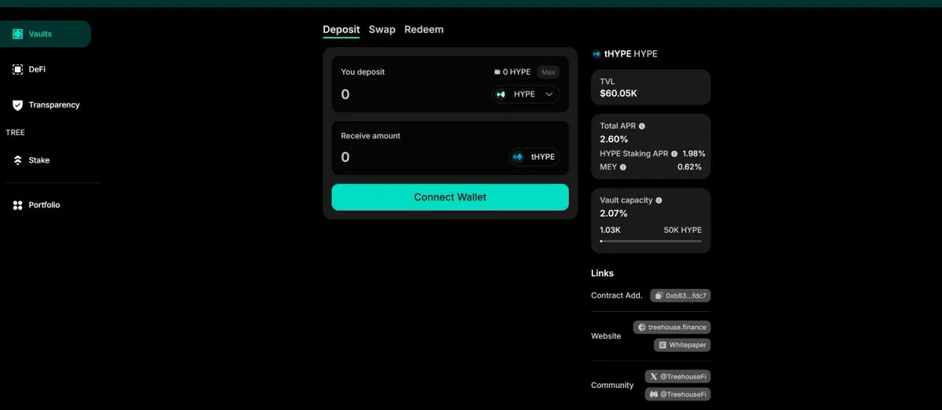Screen dimensions: 942x410
Task: Open the Whitepaper link
Action: click(x=682, y=345)
